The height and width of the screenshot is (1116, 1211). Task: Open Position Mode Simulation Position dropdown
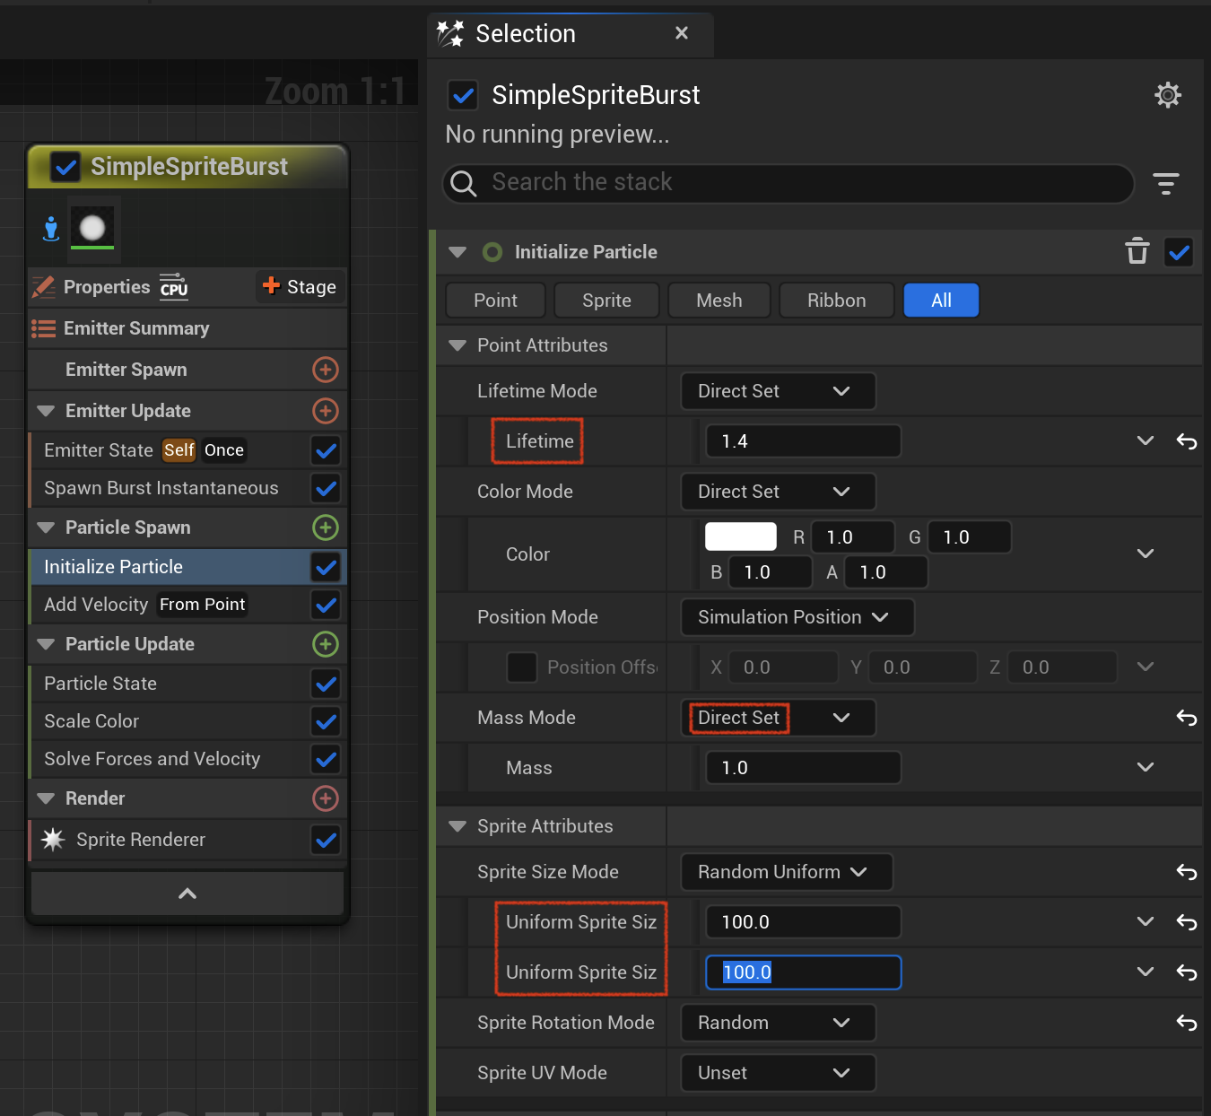click(797, 616)
